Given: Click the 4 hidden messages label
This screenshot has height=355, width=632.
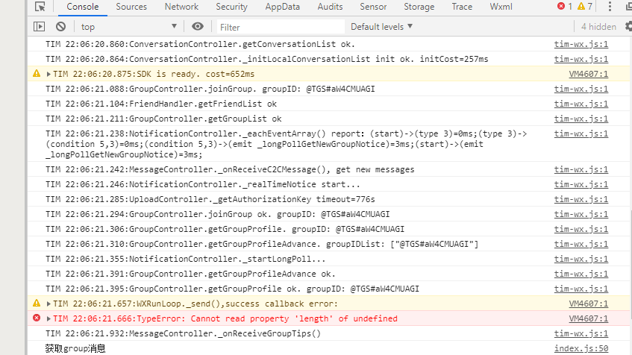Looking at the screenshot, I should (x=598, y=27).
